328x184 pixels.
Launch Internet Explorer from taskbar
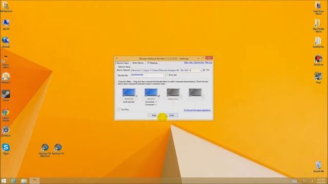click(x=14, y=180)
